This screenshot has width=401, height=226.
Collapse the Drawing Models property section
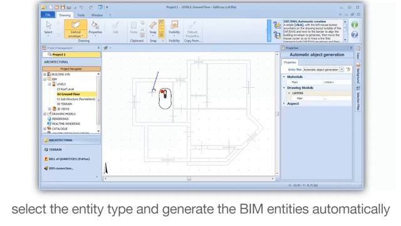pos(284,88)
